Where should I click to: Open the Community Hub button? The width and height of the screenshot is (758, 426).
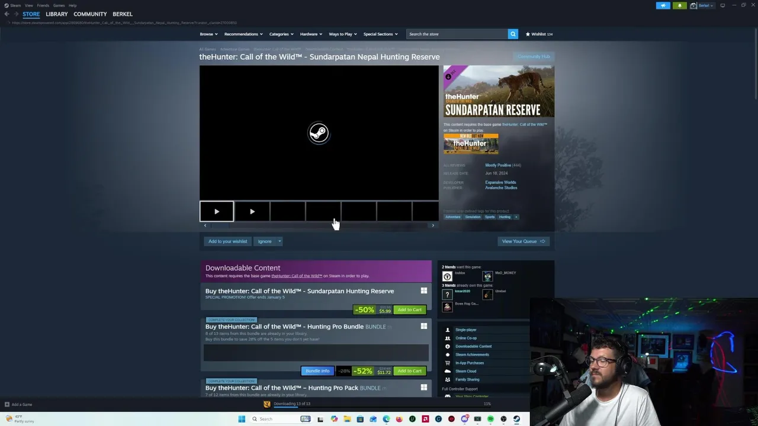pyautogui.click(x=534, y=57)
